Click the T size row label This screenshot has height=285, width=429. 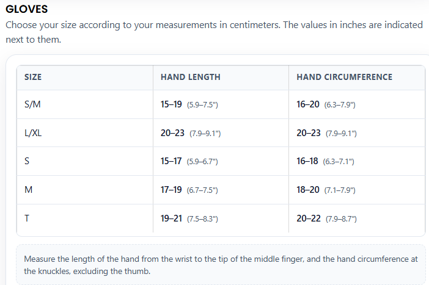[x=27, y=218]
